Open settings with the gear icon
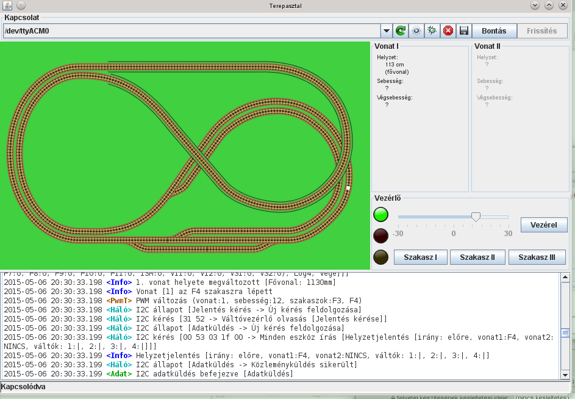 click(416, 31)
